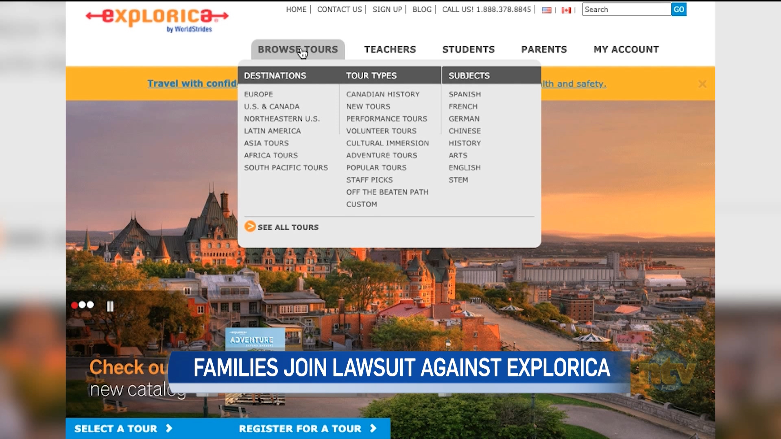Open the STUDENTS menu
The width and height of the screenshot is (781, 439).
pyautogui.click(x=469, y=50)
